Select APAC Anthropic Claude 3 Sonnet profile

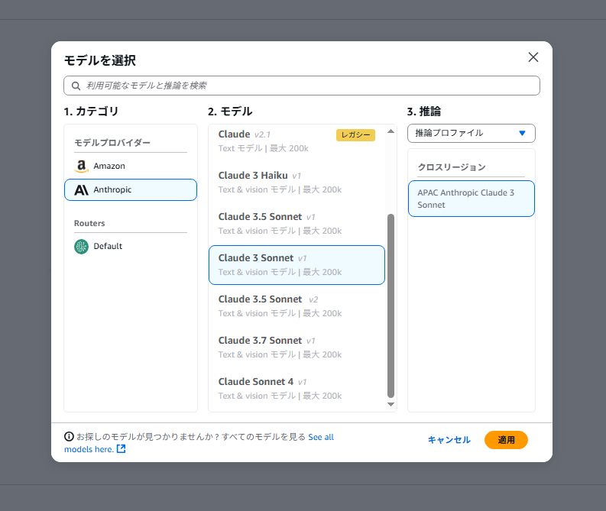[471, 199]
